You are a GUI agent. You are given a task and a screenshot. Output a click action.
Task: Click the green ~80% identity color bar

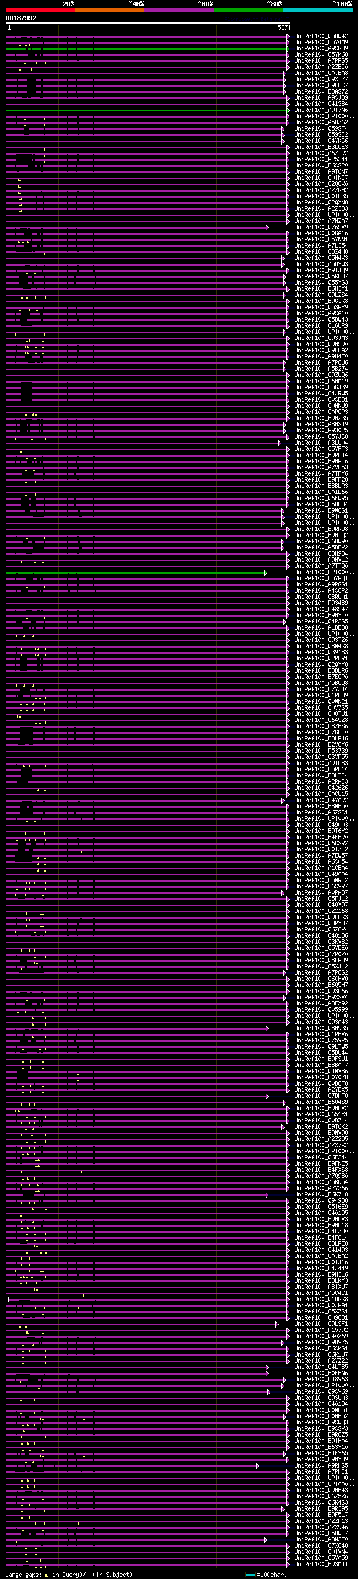click(248, 10)
